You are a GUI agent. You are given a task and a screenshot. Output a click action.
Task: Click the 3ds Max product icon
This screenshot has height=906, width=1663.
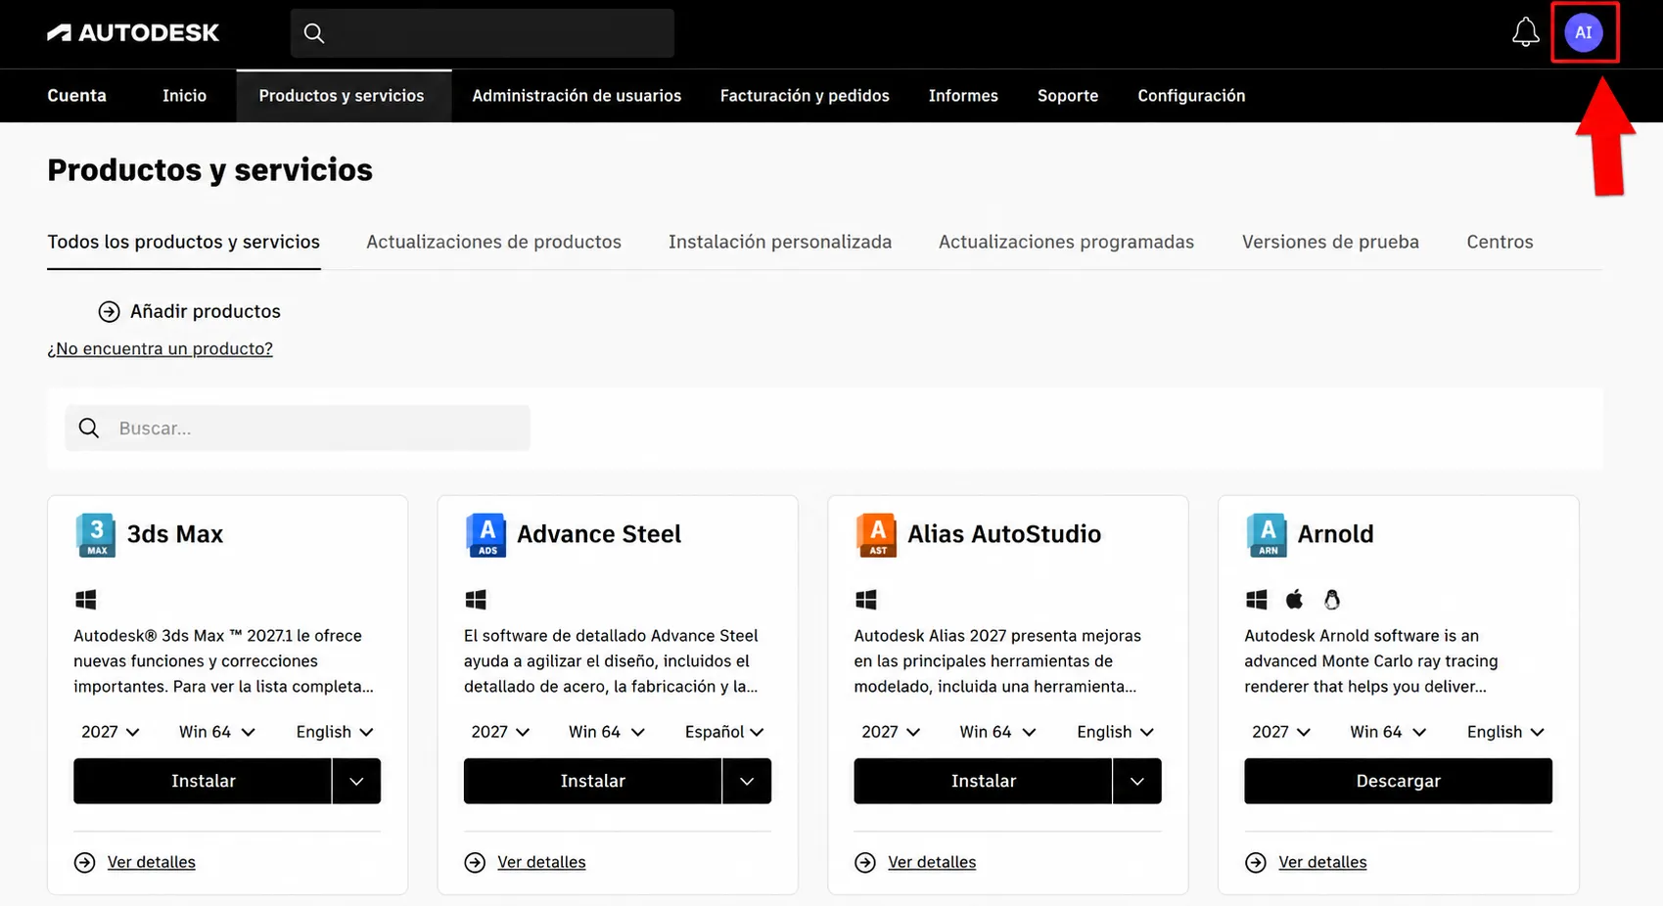pyautogui.click(x=96, y=534)
